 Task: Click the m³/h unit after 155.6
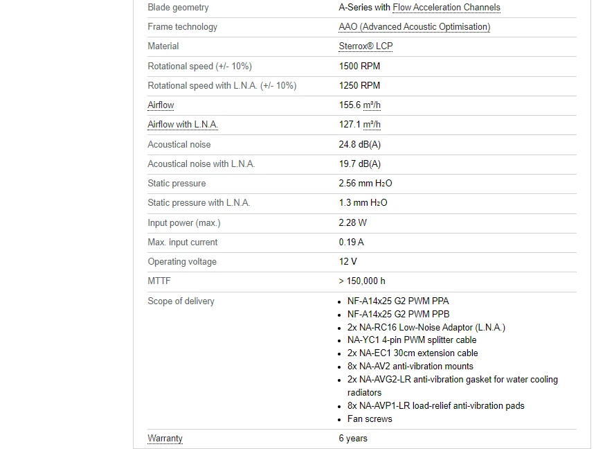click(372, 105)
